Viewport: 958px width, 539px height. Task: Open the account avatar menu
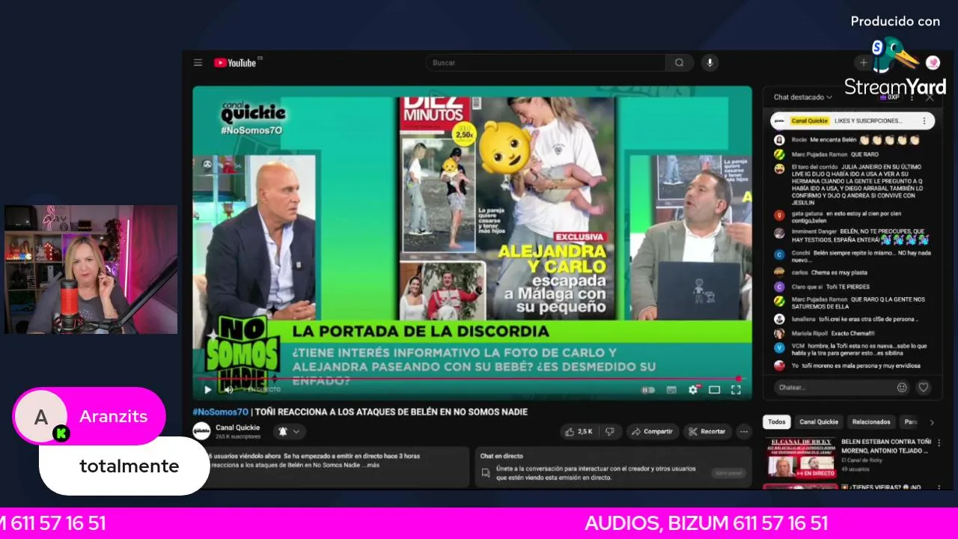pos(933,63)
